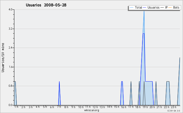This screenshot has width=183, height=113.
Task: Select the 'Usuarios' legend entry
Action: point(151,7)
